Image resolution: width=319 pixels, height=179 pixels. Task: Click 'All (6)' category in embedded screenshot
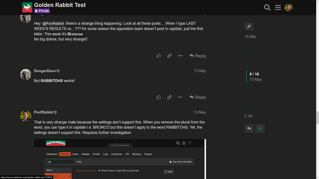58,170
